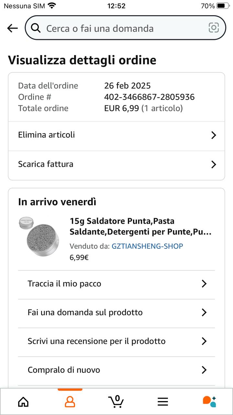Open the hamburger menu icon

point(163,402)
